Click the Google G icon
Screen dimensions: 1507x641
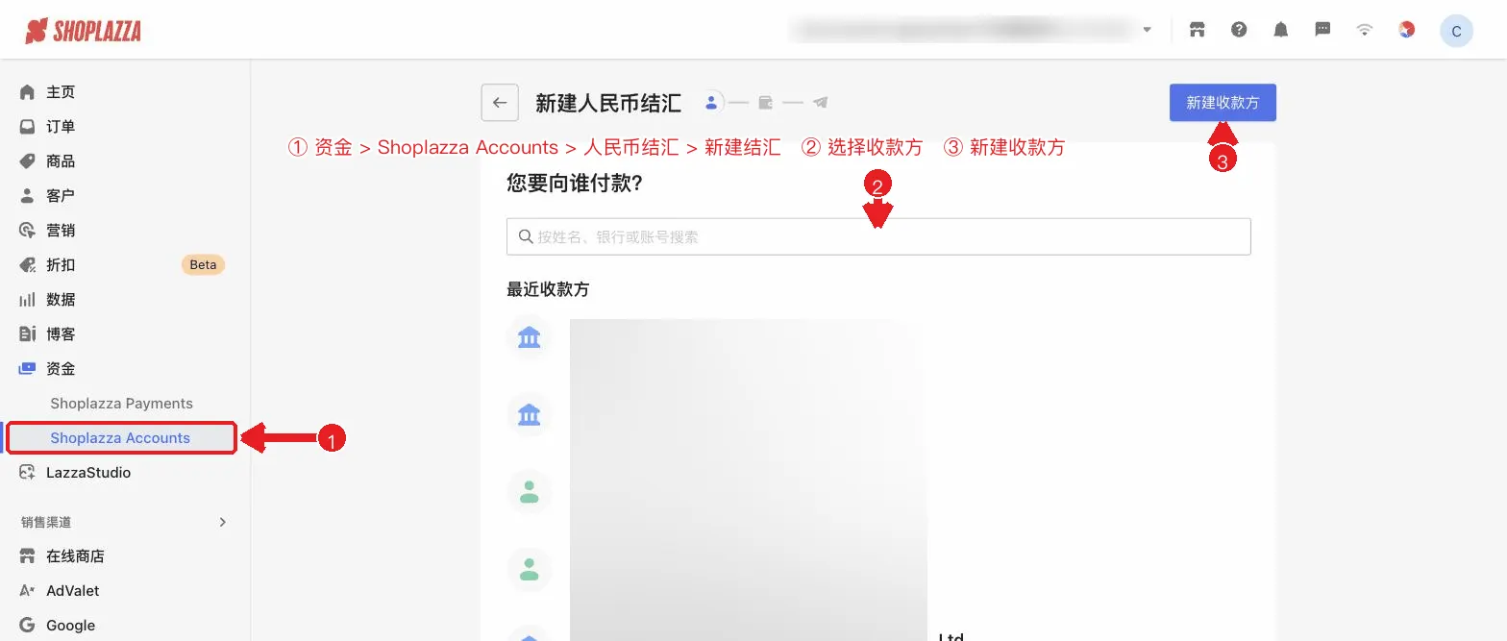coord(27,626)
